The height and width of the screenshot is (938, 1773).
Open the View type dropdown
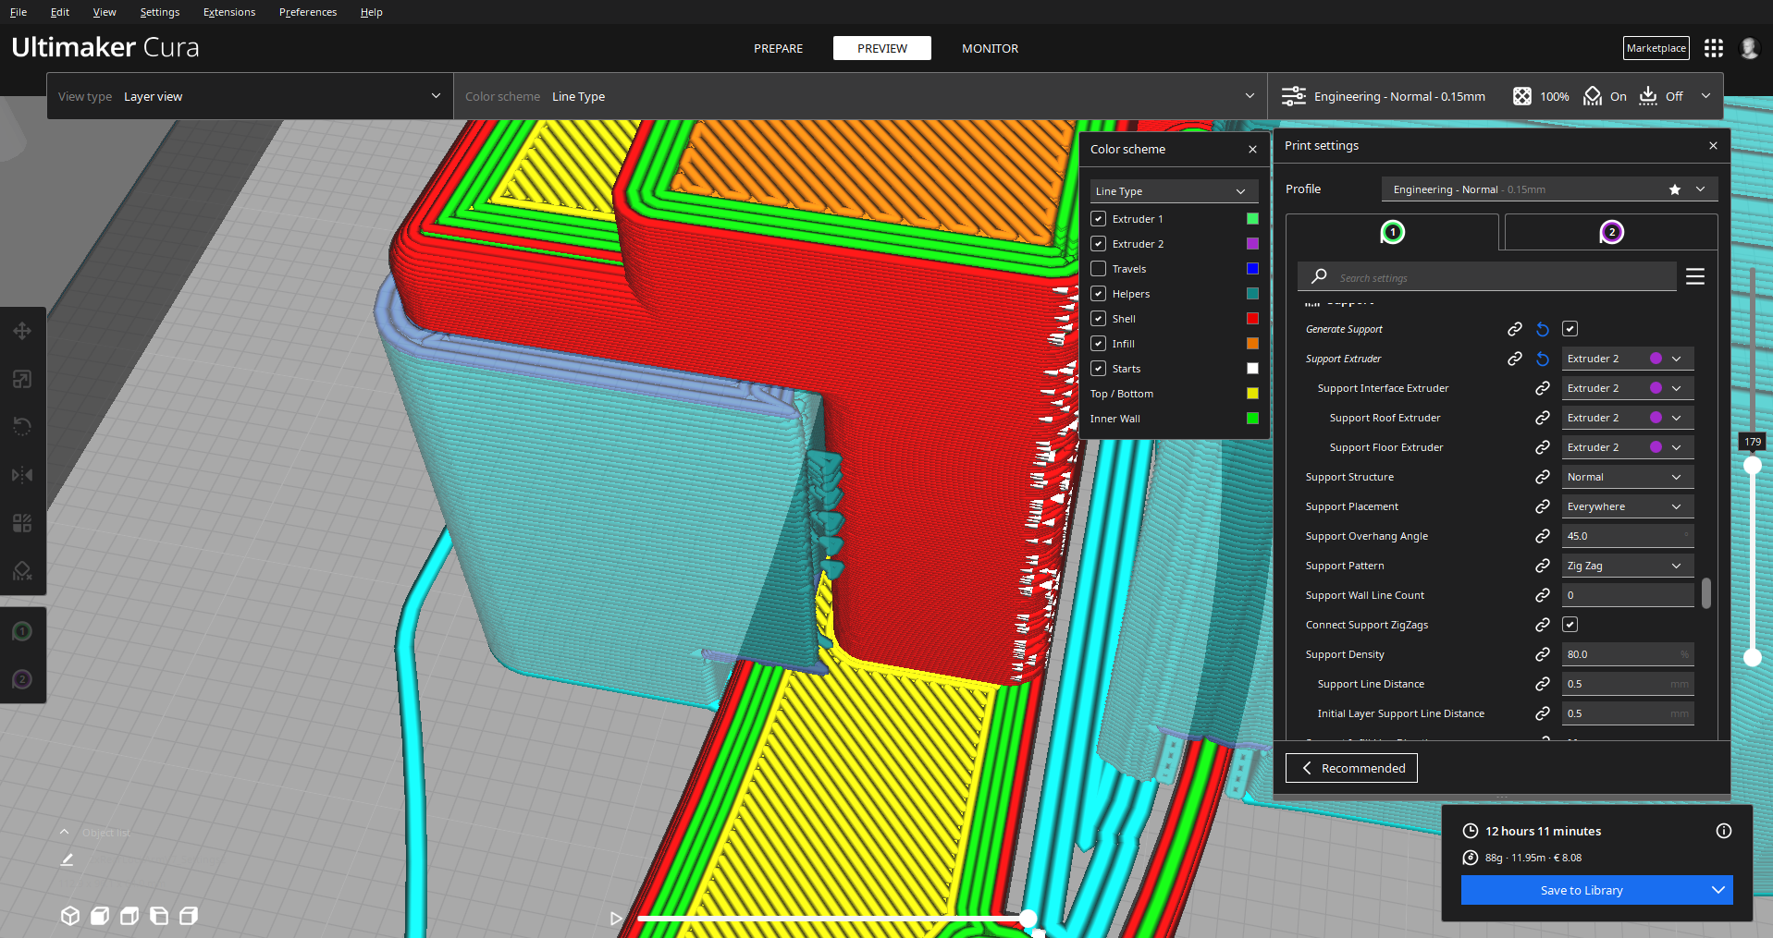point(250,96)
